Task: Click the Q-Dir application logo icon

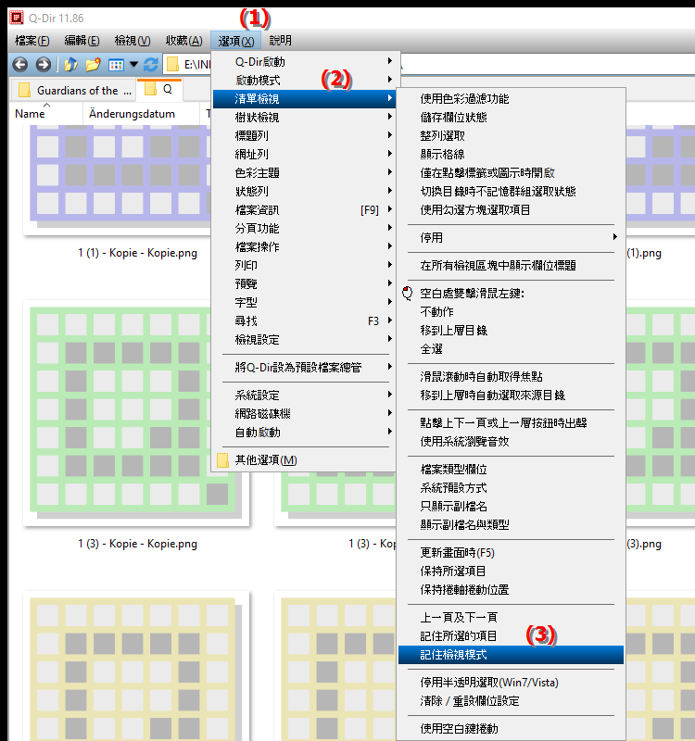Action: click(17, 18)
